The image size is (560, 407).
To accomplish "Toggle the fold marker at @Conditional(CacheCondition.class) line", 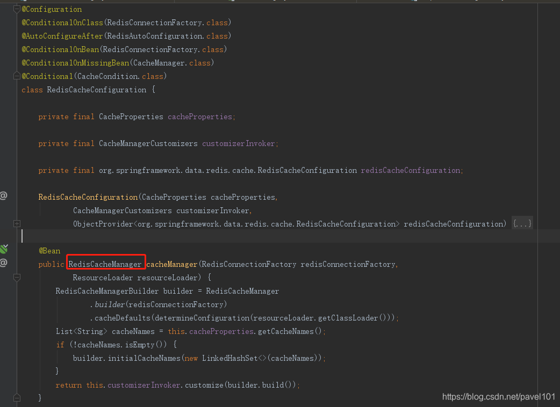I will (x=17, y=76).
